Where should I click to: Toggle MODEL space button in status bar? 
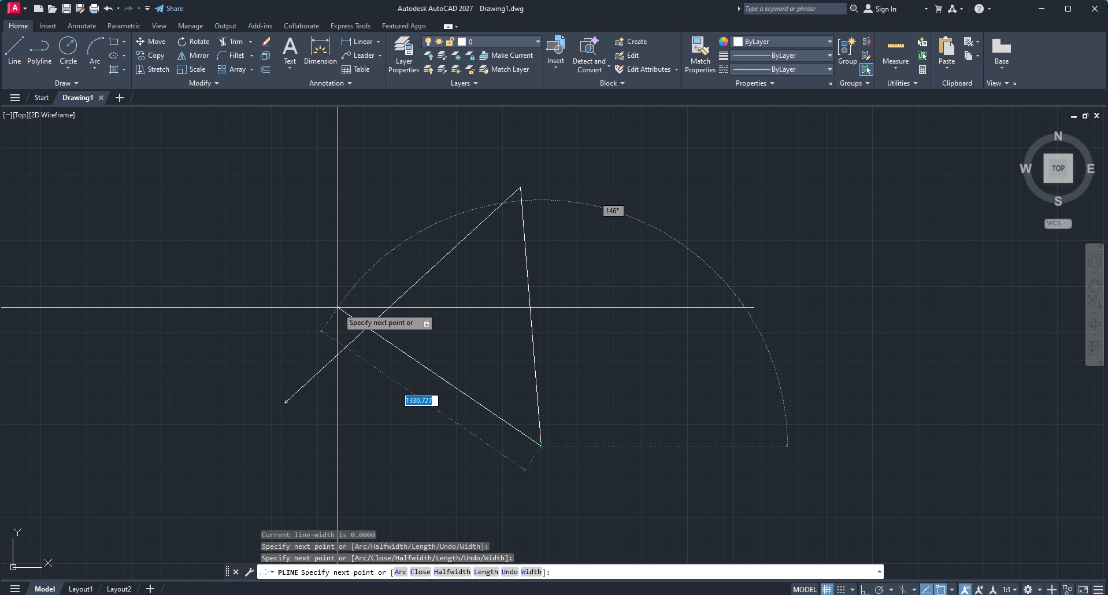pyautogui.click(x=805, y=589)
